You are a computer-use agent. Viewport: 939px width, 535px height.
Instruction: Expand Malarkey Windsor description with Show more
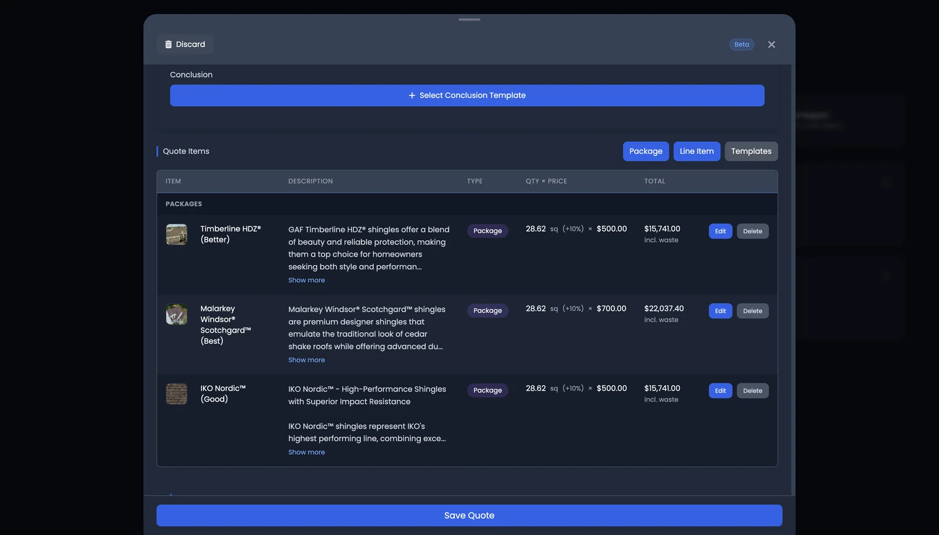pyautogui.click(x=306, y=360)
